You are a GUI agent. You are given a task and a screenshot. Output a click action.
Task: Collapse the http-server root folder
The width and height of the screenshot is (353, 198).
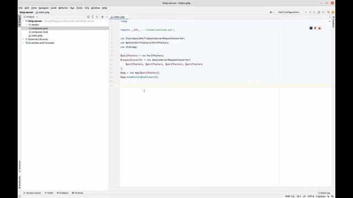tap(23, 21)
